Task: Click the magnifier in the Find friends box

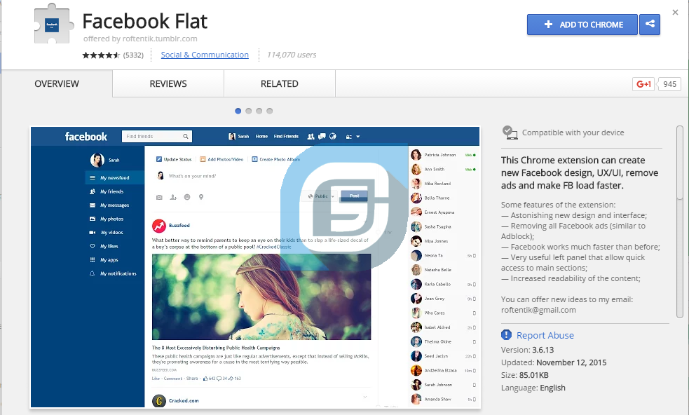Action: pos(184,136)
